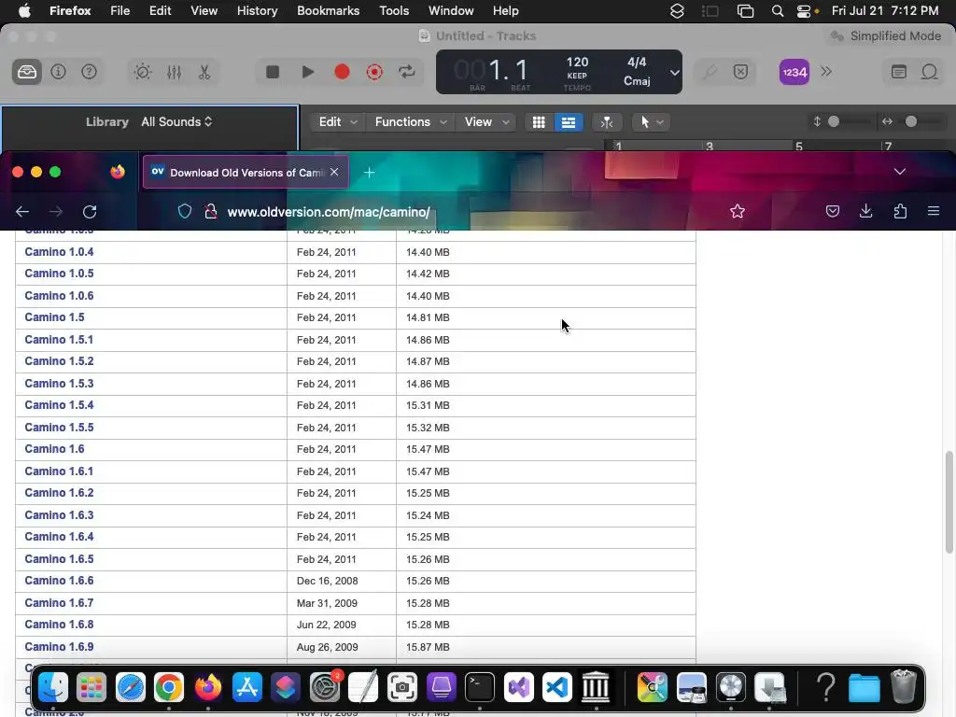The height and width of the screenshot is (717, 956).
Task: Toggle Cycle loop mode in Logic
Action: pyautogui.click(x=407, y=72)
